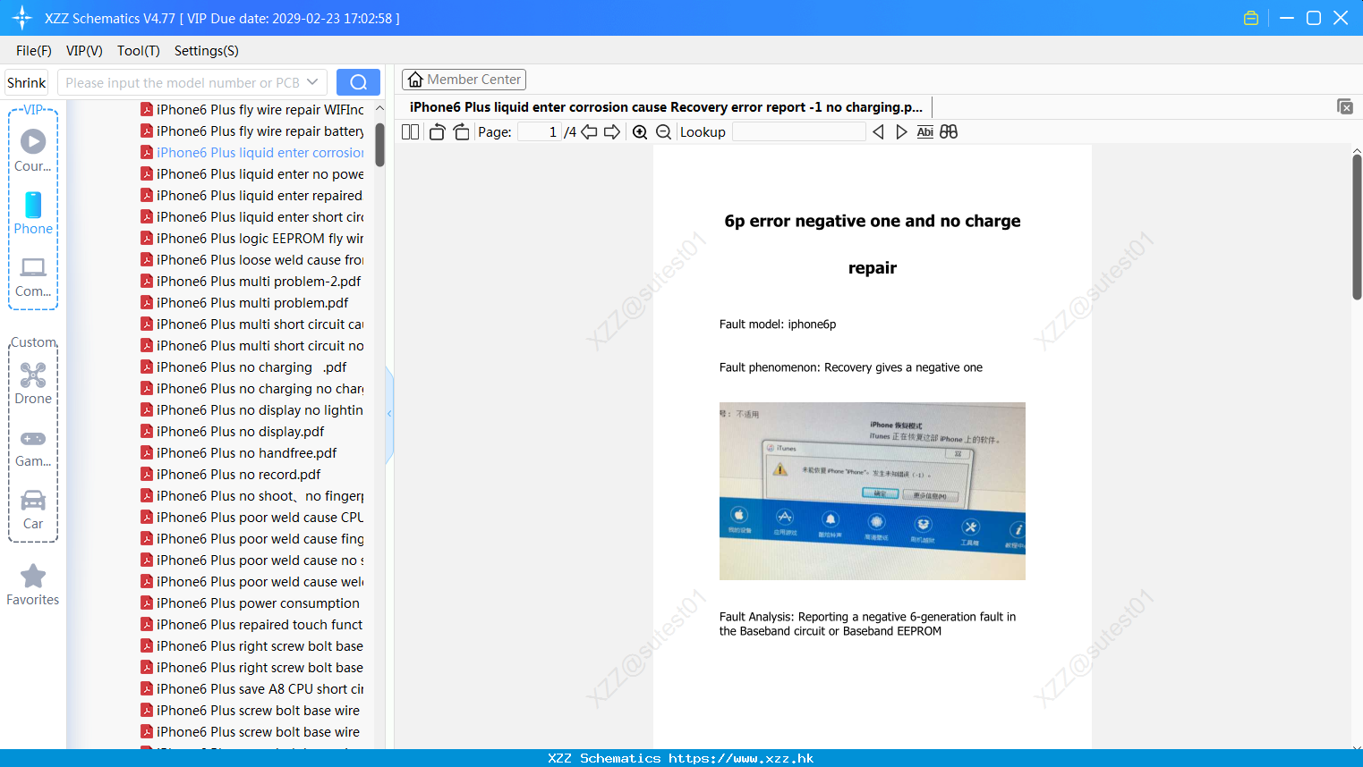Click file list scrollbar thumb
Viewport: 1363px width, 767px height.
pos(379,145)
